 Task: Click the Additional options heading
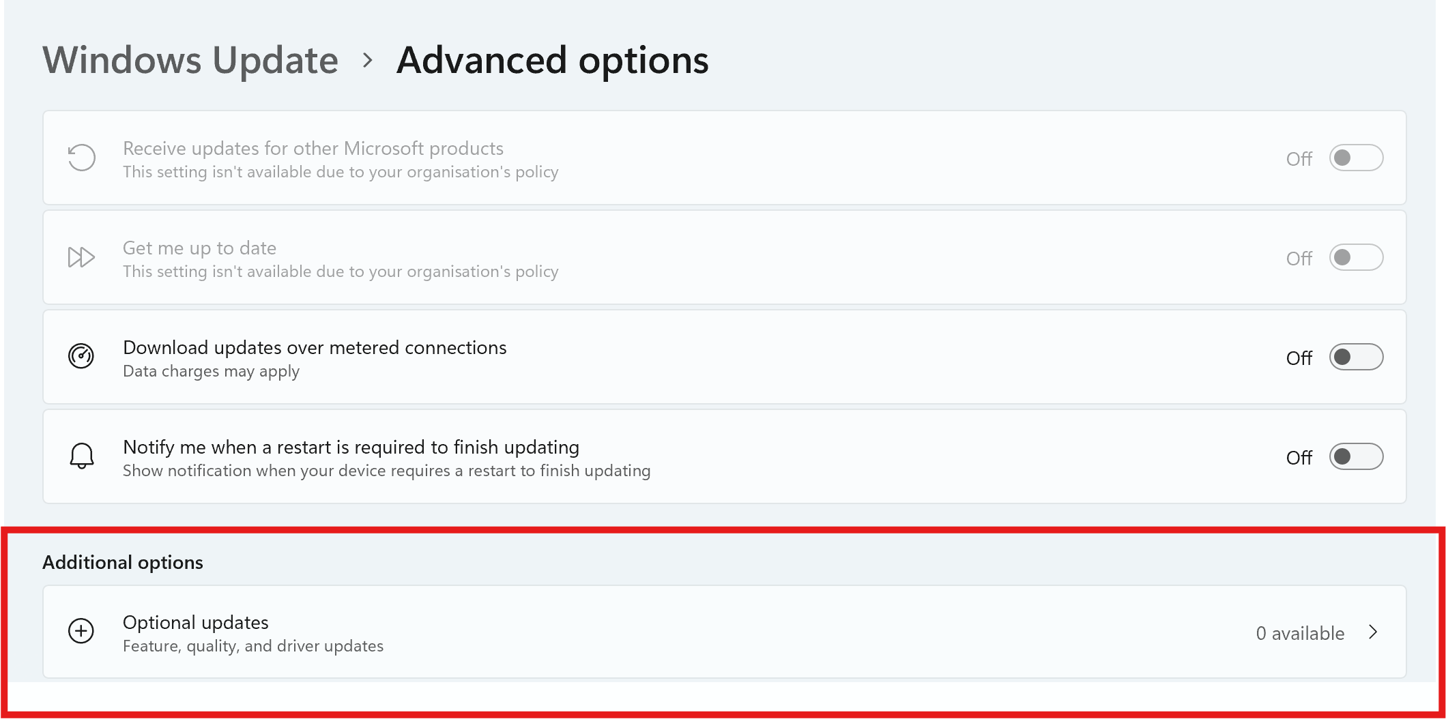click(x=123, y=562)
